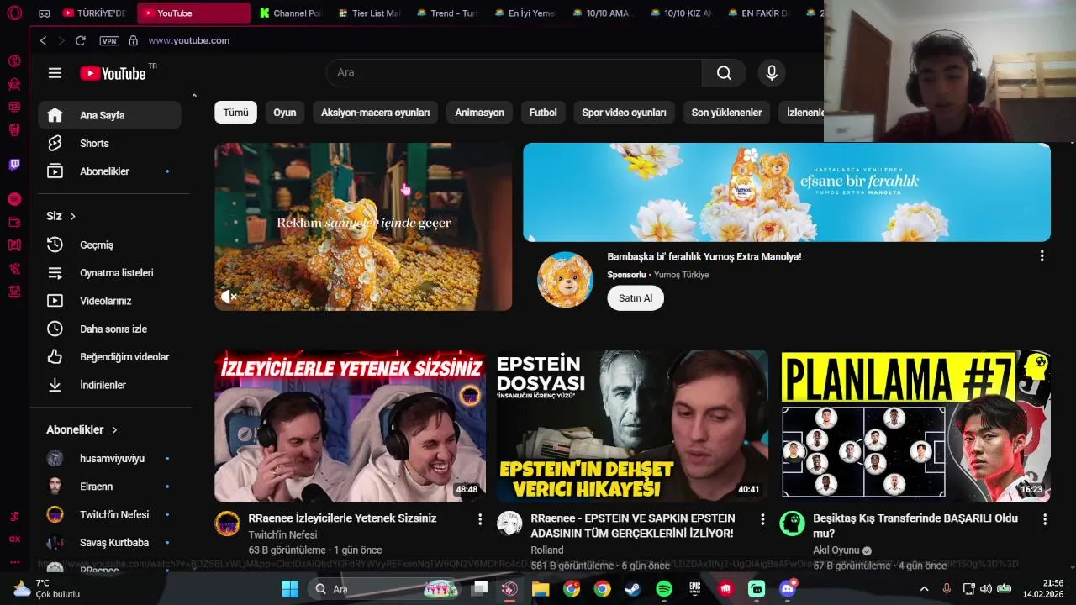
Task: Open Twitch in Opera sidebar
Action: coord(14,165)
